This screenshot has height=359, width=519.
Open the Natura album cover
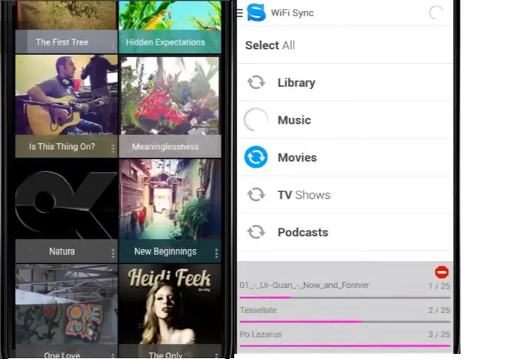click(x=66, y=199)
